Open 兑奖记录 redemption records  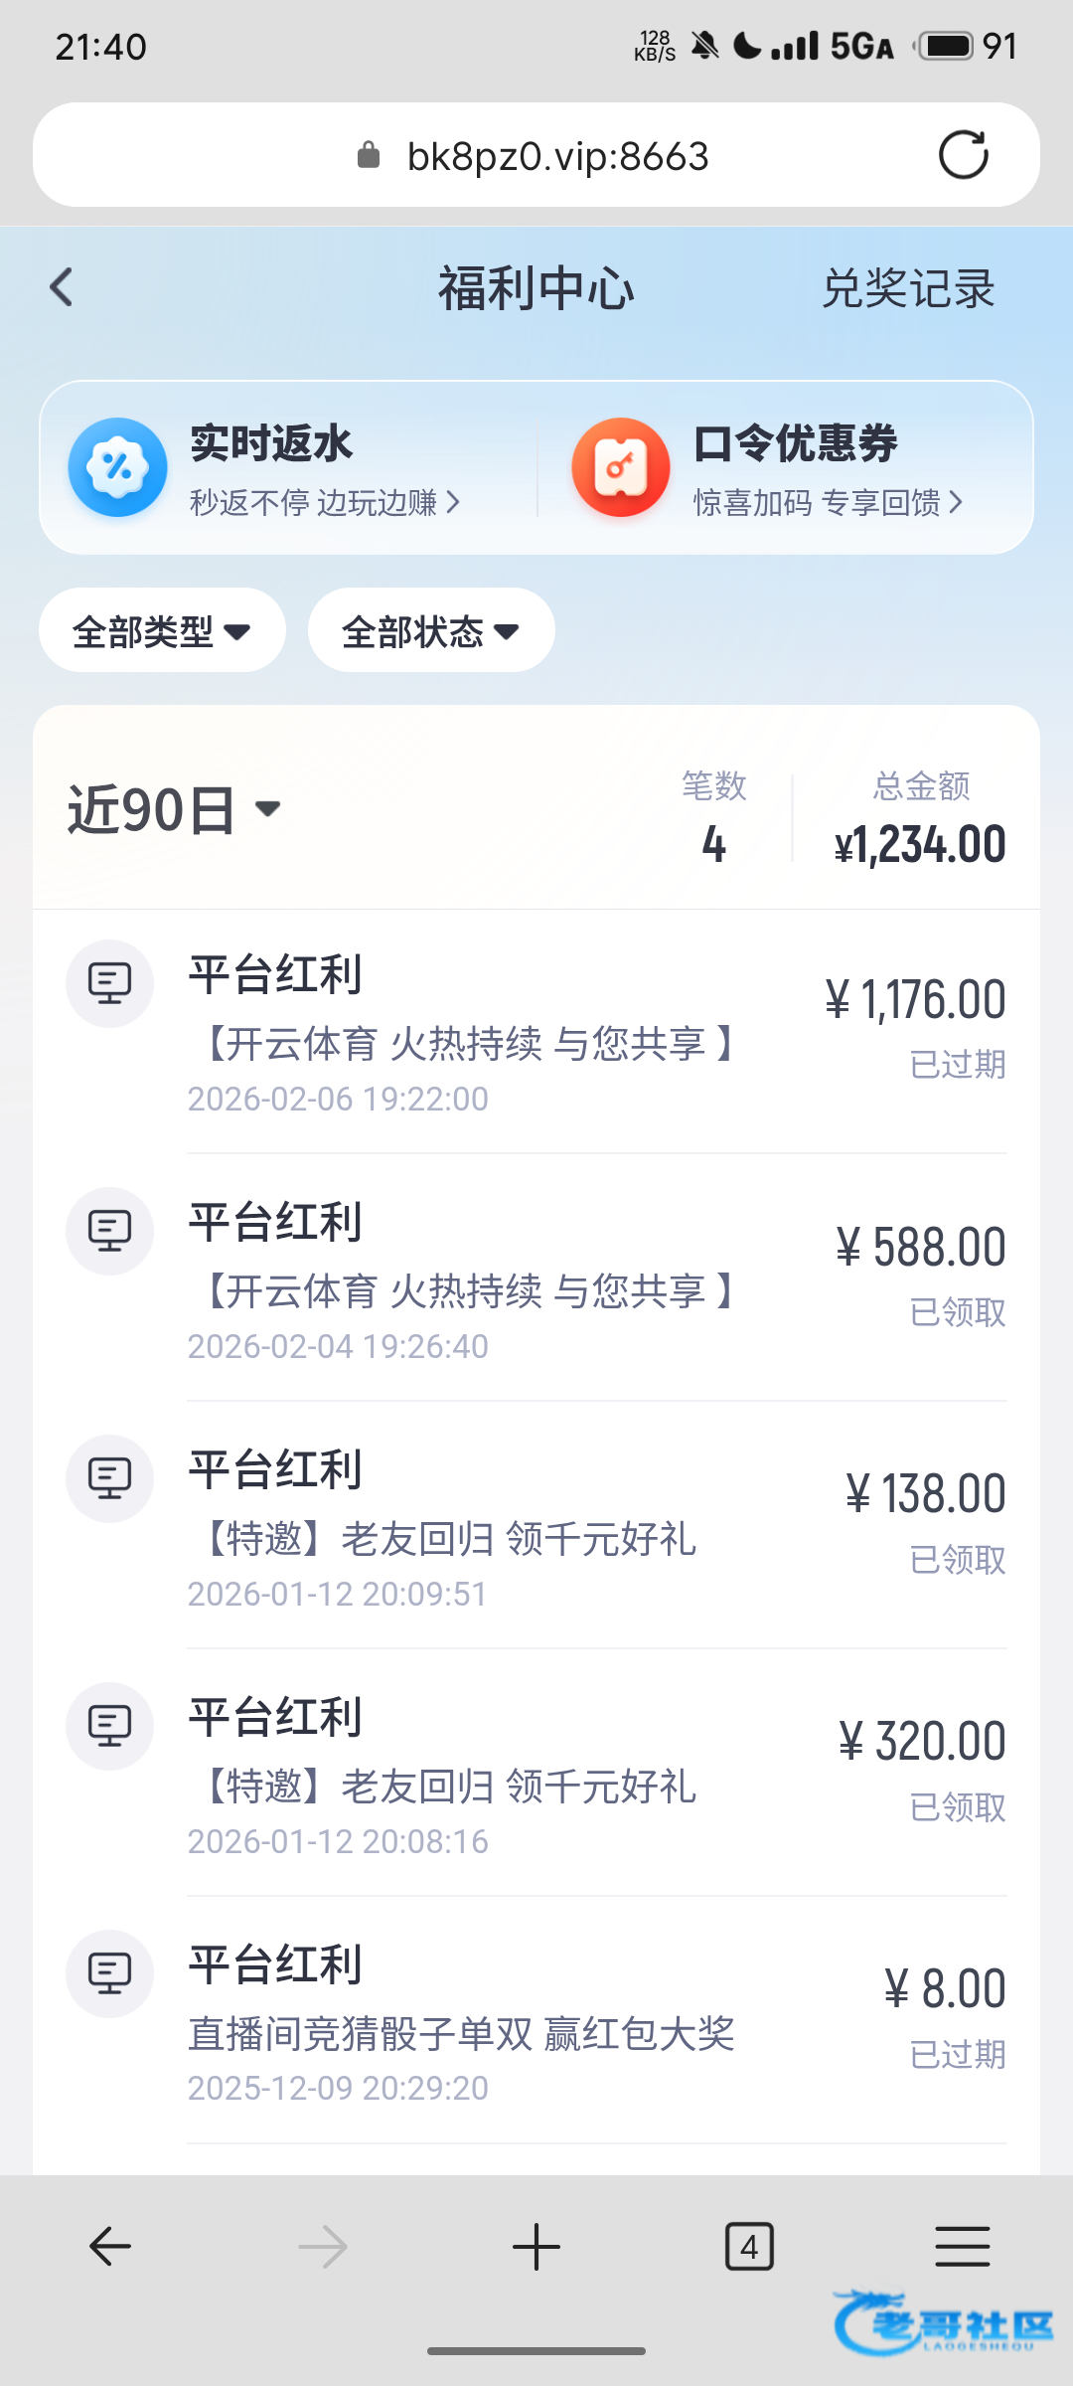(x=908, y=289)
